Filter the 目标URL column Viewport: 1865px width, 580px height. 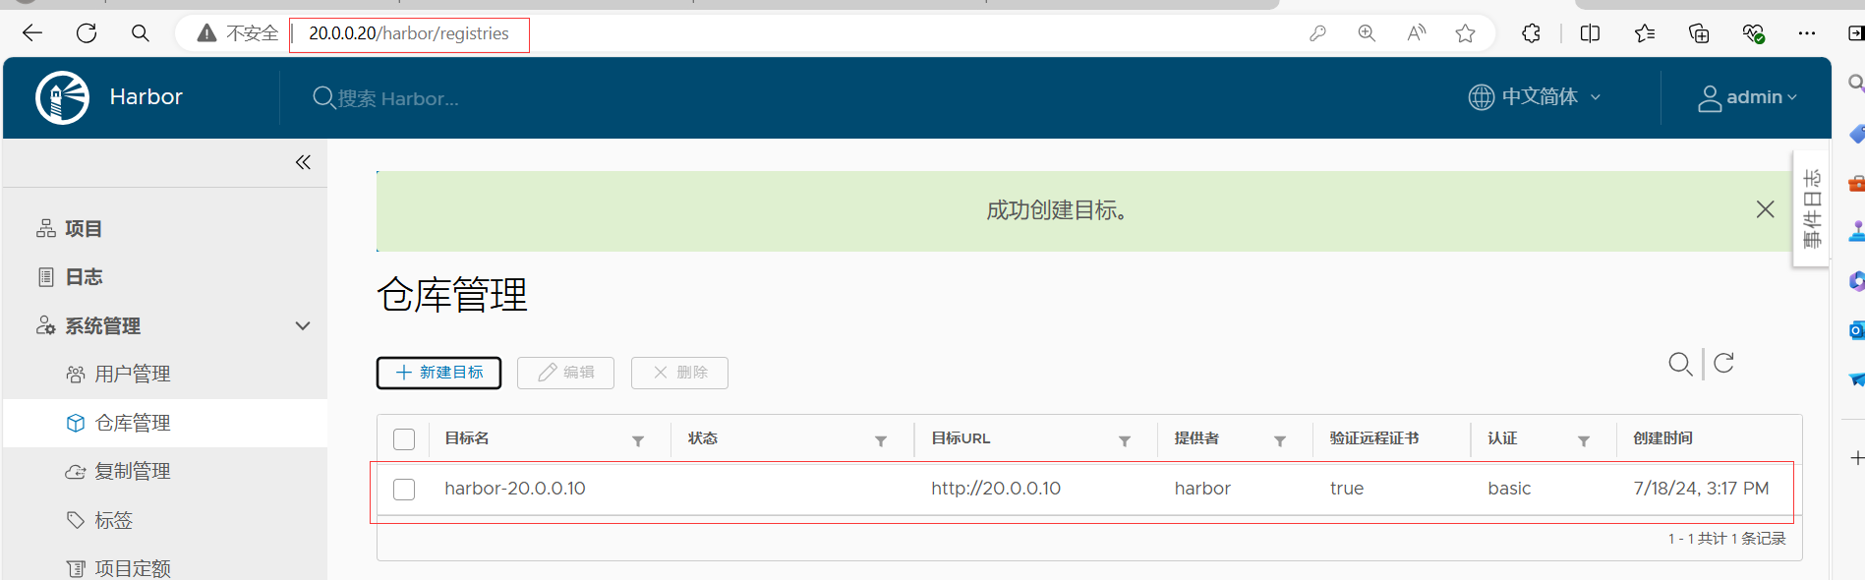tap(1125, 441)
